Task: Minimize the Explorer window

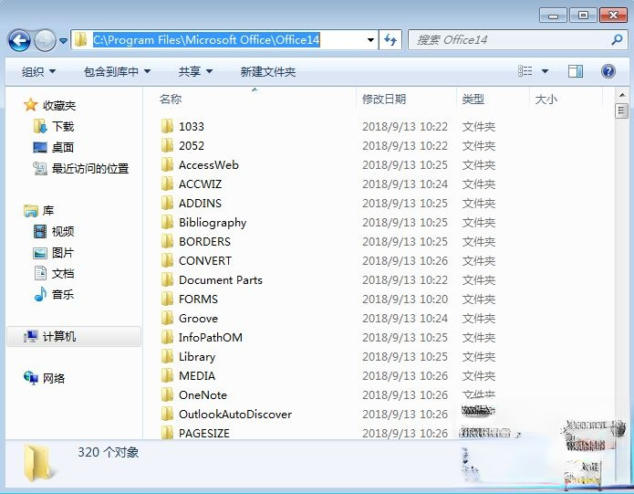Action: click(553, 16)
